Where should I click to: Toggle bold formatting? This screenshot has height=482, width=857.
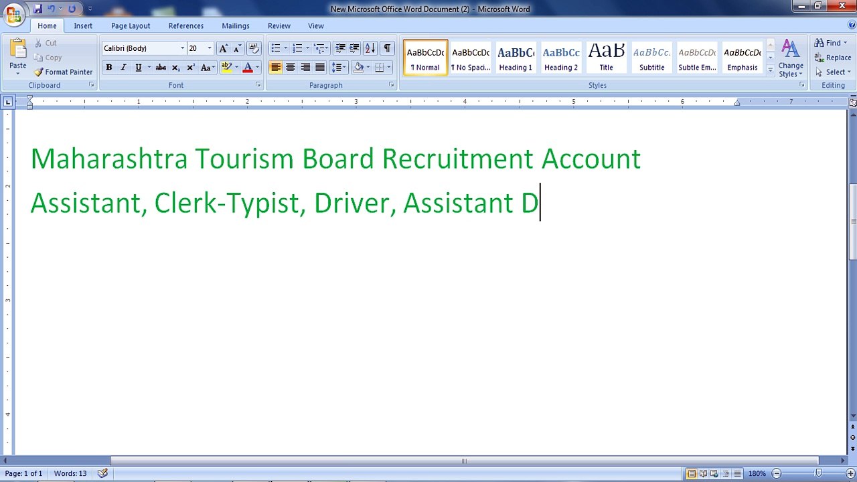(109, 68)
